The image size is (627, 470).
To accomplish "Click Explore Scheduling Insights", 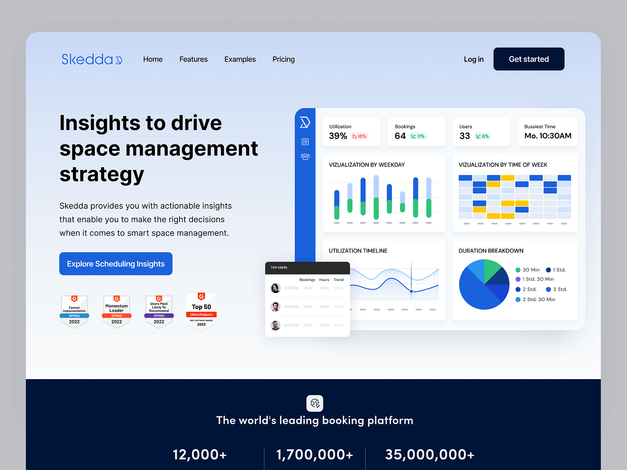I will point(116,264).
